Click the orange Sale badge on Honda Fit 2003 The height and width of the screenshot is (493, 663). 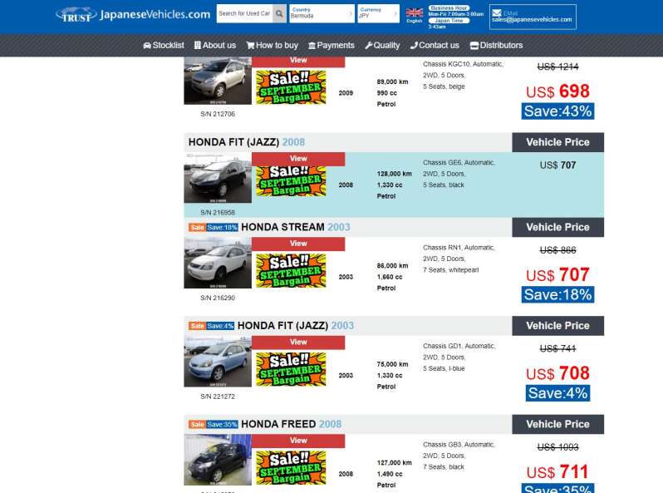[x=197, y=326]
